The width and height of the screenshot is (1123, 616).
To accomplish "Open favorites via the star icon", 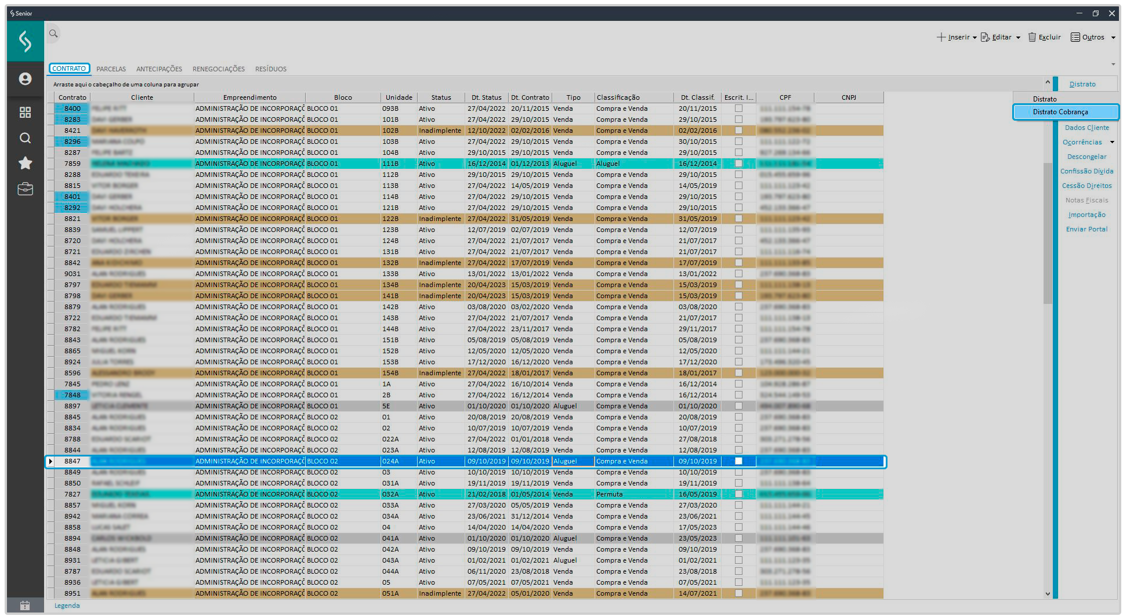I will pyautogui.click(x=25, y=163).
